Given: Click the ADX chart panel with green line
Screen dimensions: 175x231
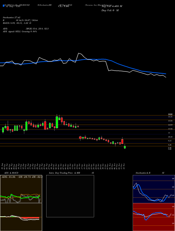Looking at the screenshot, I should tap(21, 189).
